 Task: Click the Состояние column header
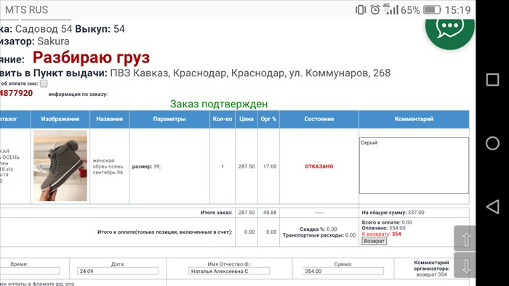tap(319, 119)
